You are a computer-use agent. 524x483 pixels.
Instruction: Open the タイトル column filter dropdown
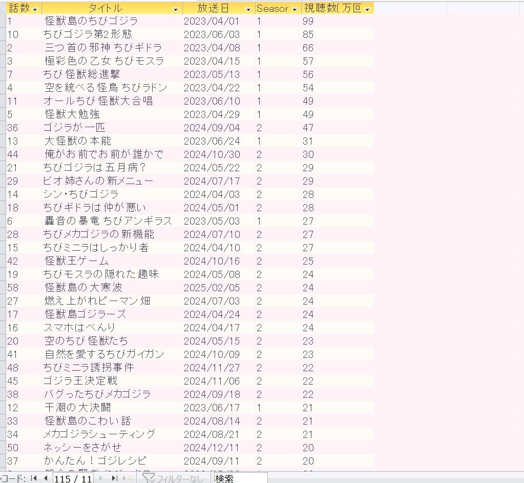point(176,9)
